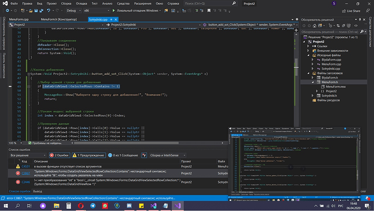Click the Visual Studio logo icon
This screenshot has width=374, height=211.
point(5,3)
